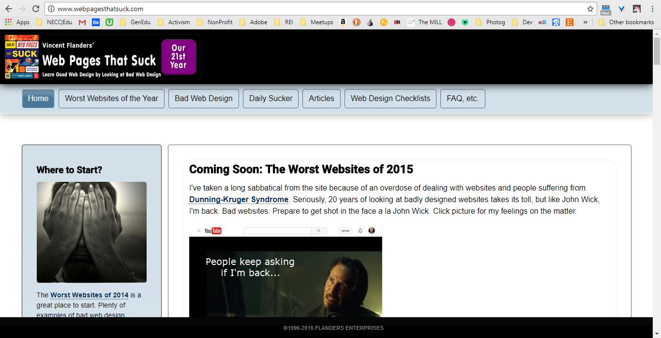The height and width of the screenshot is (338, 661).
Task: Follow the Worst Websites of 2014 link
Action: point(90,295)
